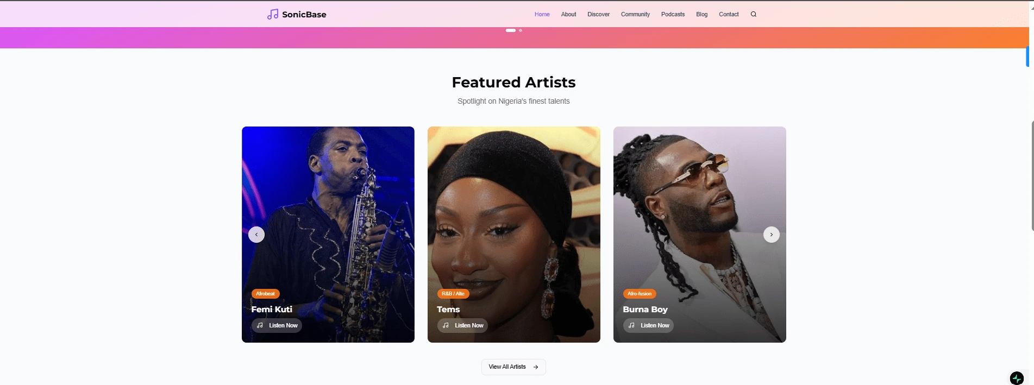
Task: Switch to the second hero slide dot
Action: point(521,30)
